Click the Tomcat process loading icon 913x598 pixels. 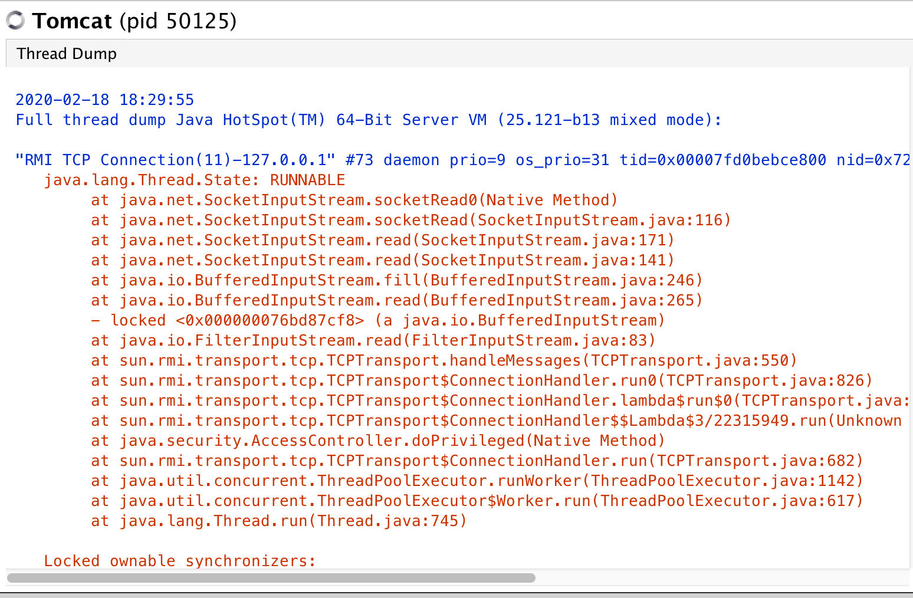click(15, 21)
